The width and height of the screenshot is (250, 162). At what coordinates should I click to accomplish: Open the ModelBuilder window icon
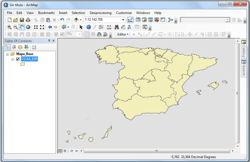[171, 20]
